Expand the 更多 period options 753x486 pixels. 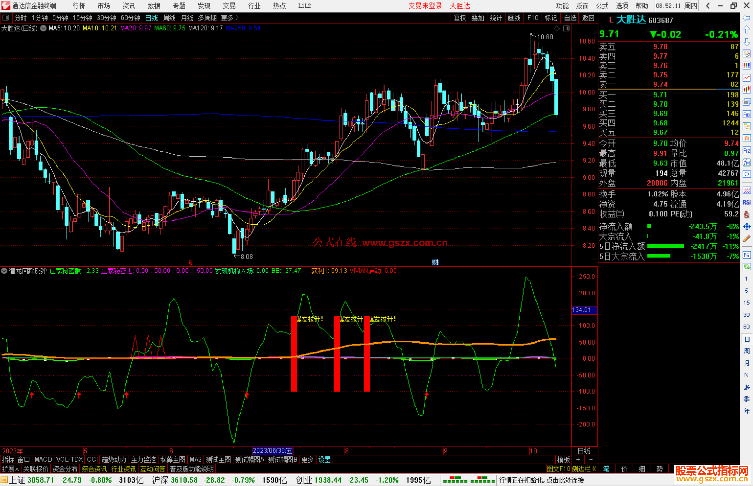pyautogui.click(x=229, y=18)
